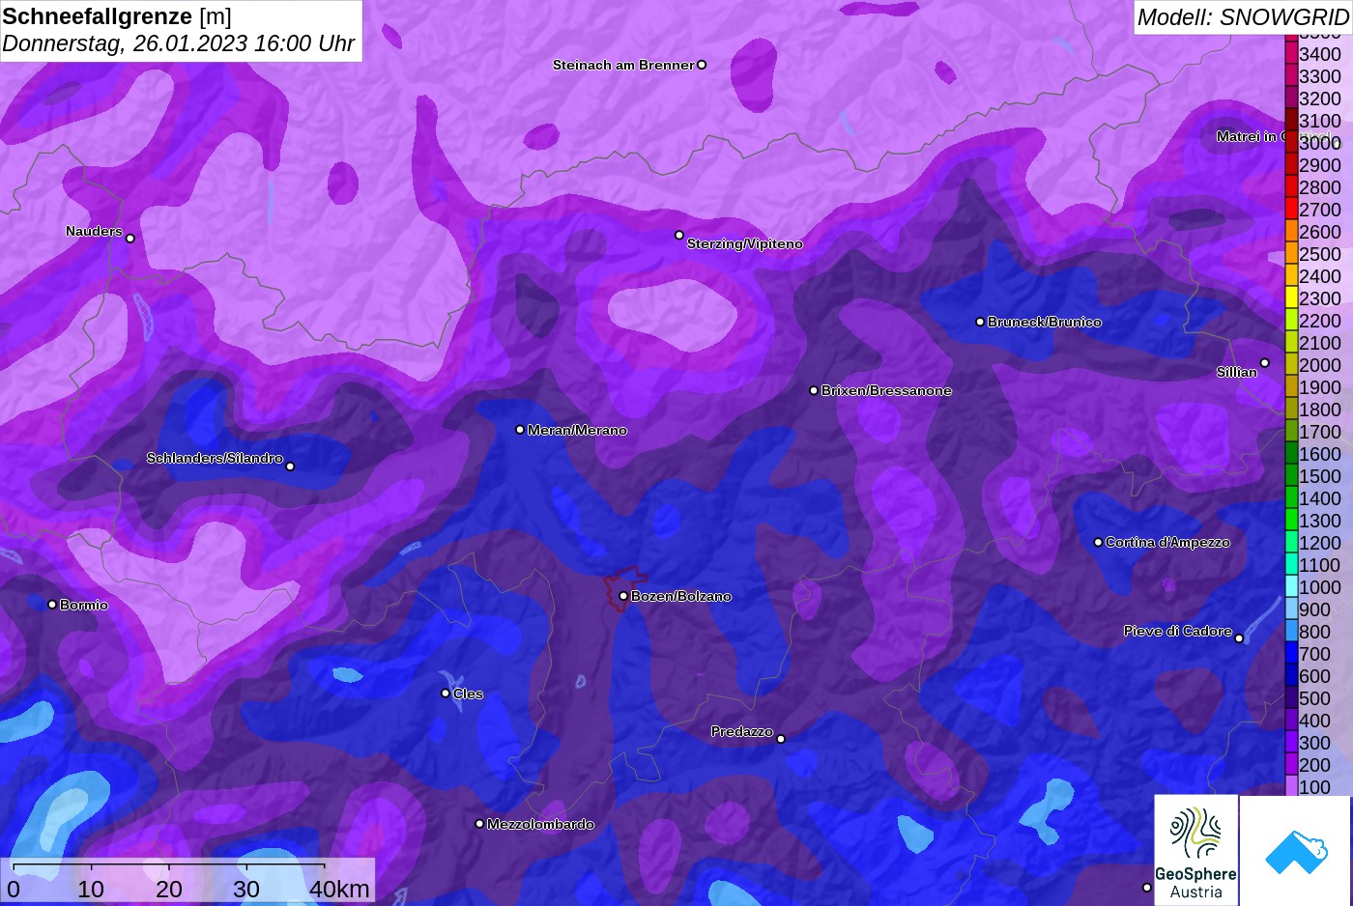Click the Mezzolombardo marker dot

[x=479, y=824]
